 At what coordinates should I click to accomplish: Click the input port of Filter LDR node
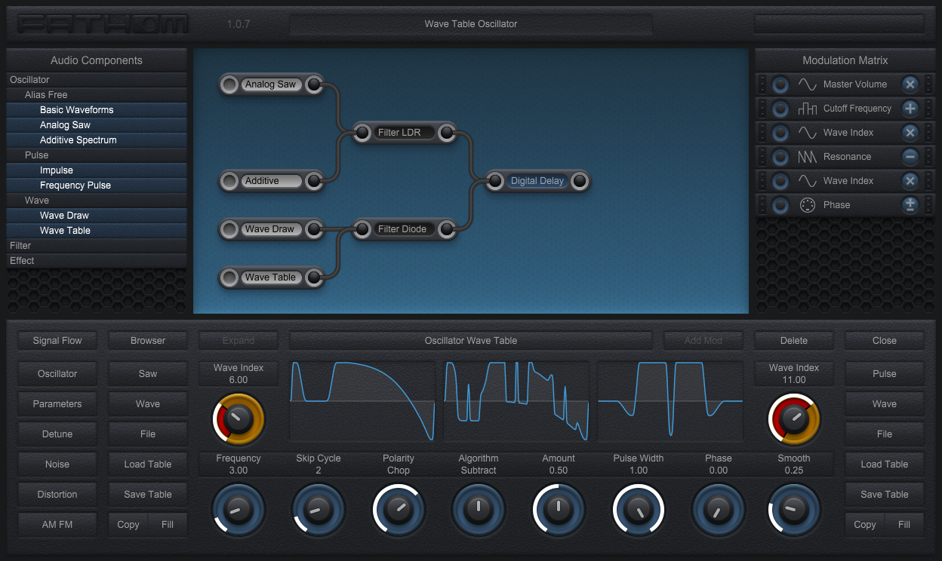362,133
